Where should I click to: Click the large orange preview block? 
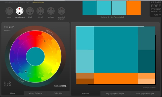pos(116,78)
